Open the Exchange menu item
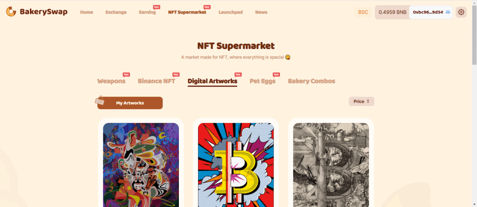Image resolution: width=477 pixels, height=207 pixels. [x=116, y=12]
